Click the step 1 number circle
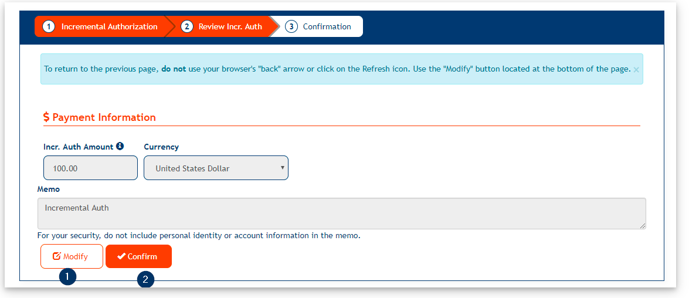 coord(49,26)
